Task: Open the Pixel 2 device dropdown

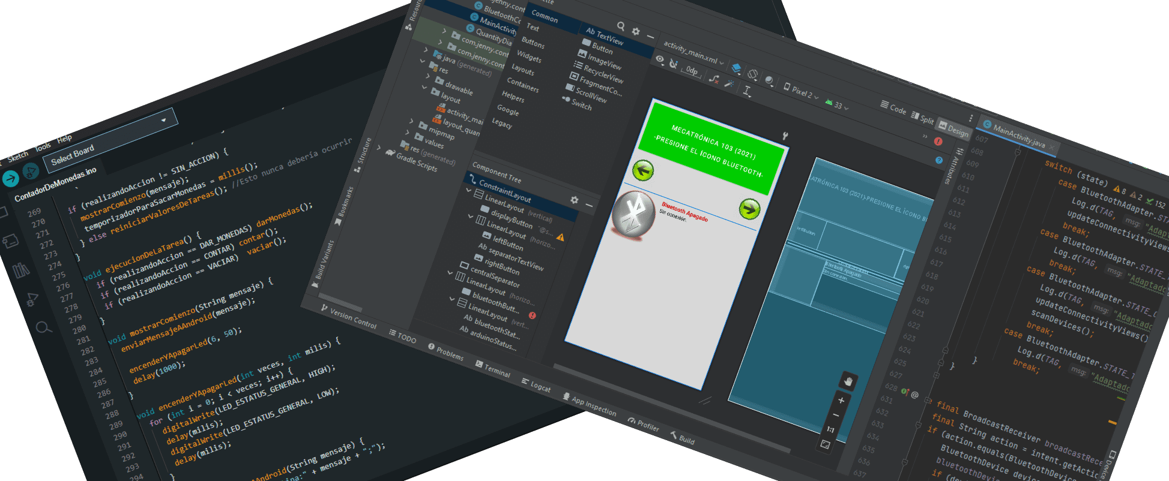Action: tap(801, 91)
